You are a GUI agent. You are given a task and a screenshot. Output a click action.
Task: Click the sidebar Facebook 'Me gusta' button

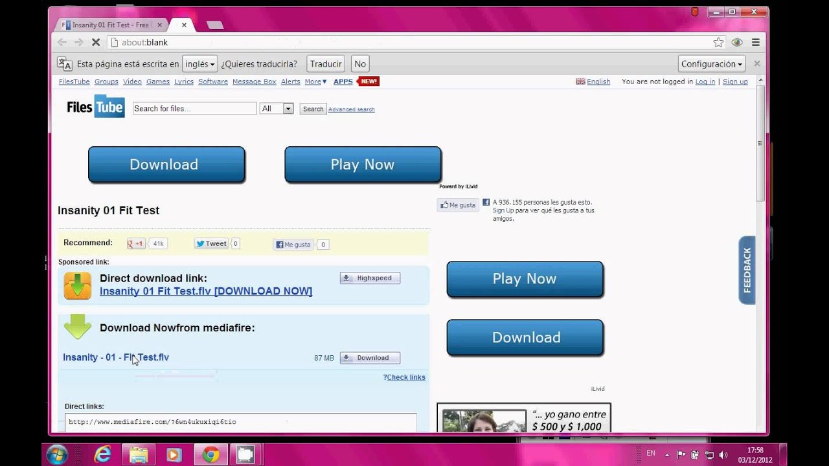[458, 205]
